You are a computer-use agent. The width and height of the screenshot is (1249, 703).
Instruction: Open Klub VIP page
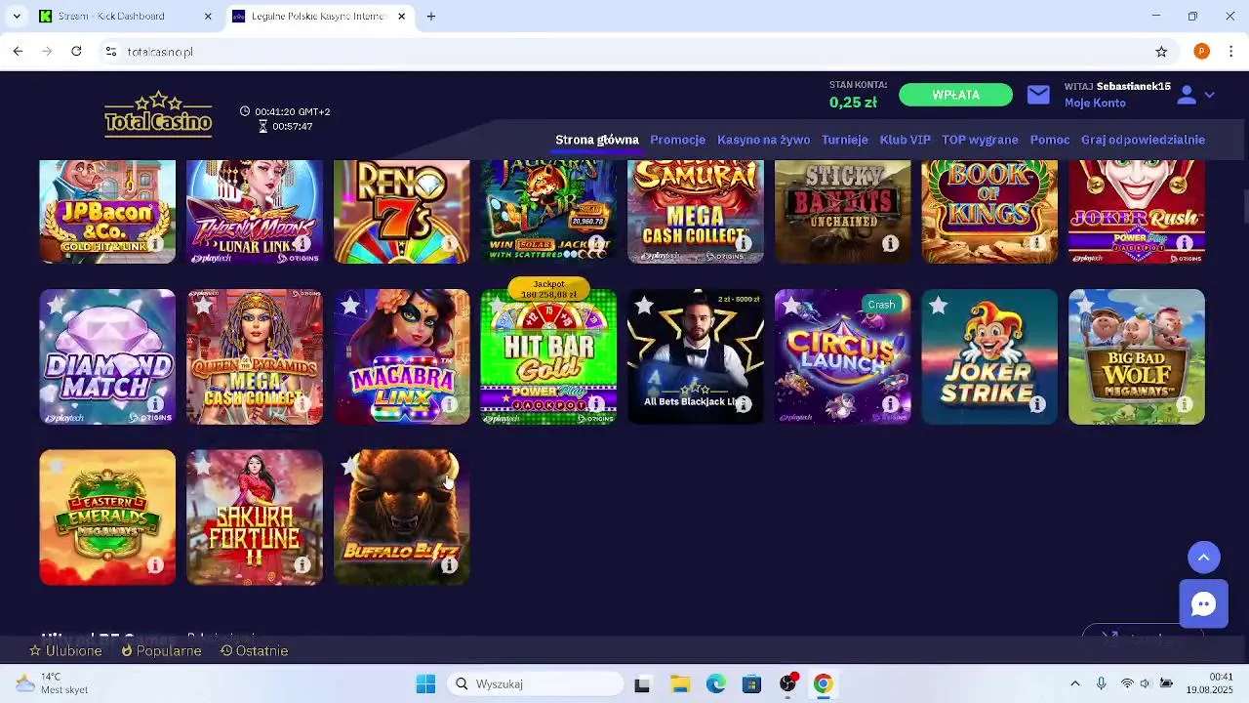(906, 140)
